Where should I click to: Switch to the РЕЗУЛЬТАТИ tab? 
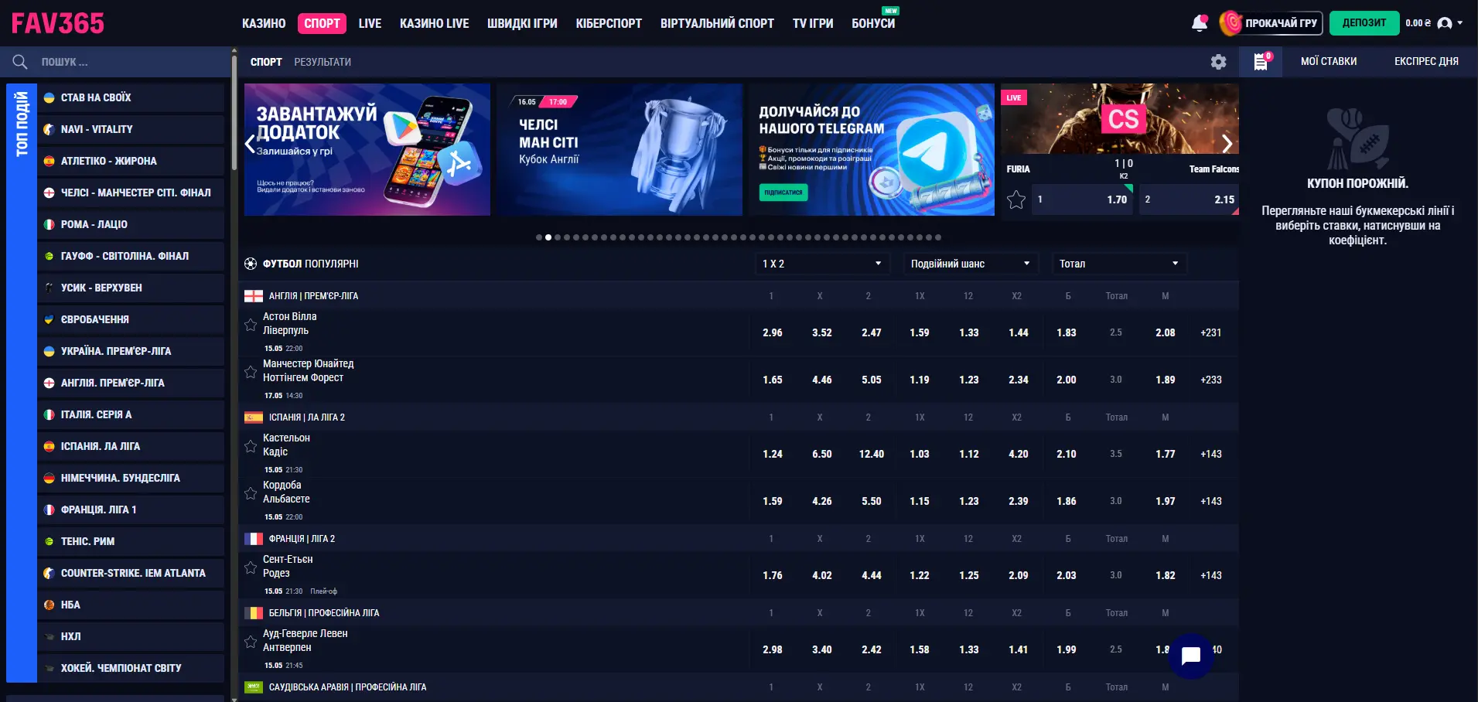[x=323, y=62]
